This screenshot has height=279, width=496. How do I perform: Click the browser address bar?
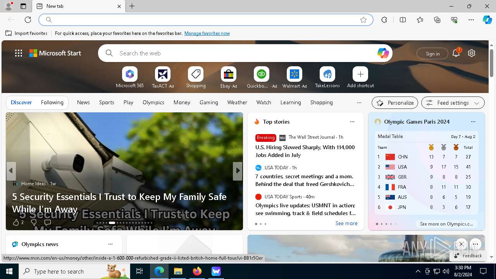coord(206,20)
